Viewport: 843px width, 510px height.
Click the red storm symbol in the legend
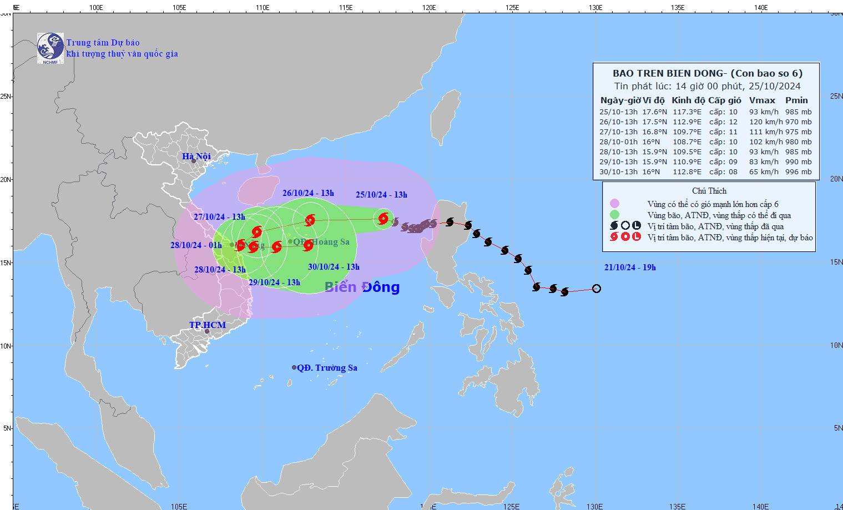click(x=614, y=237)
